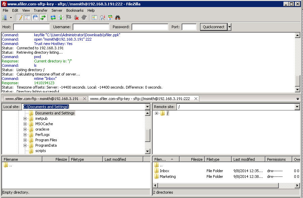
Task: Open the Local site path dropdown
Action: click(147, 107)
